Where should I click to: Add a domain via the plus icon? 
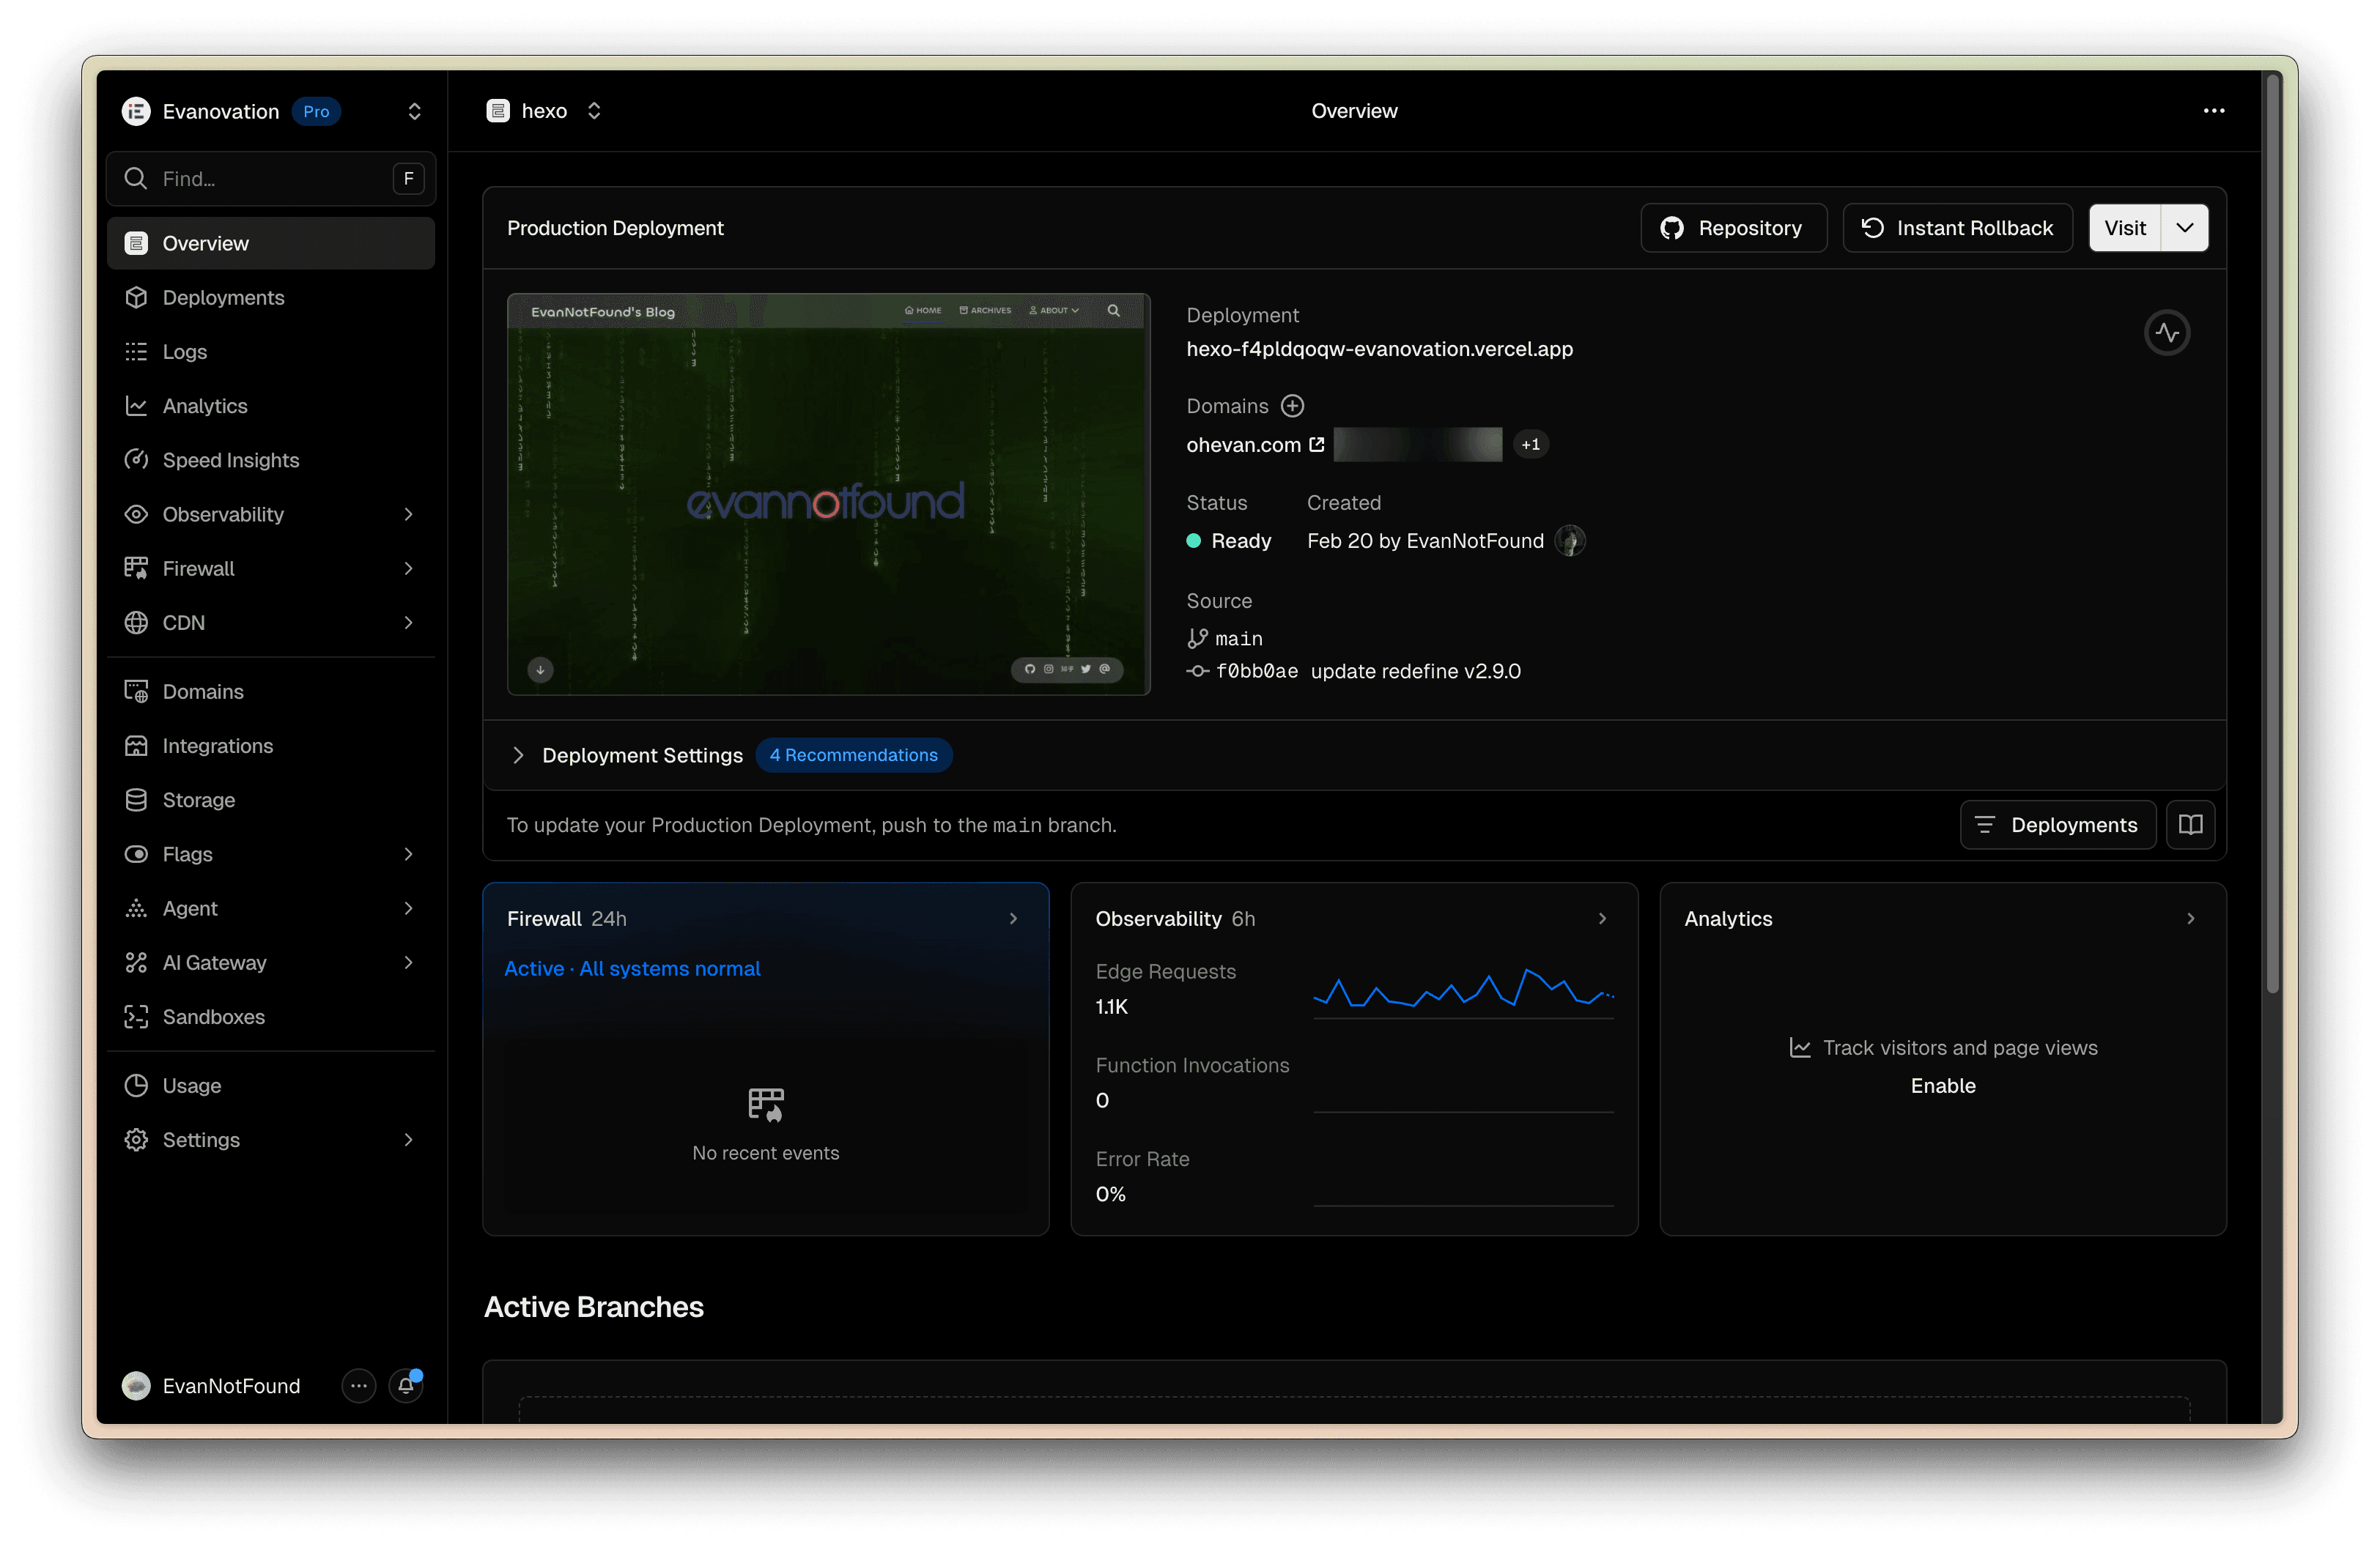click(x=1293, y=406)
